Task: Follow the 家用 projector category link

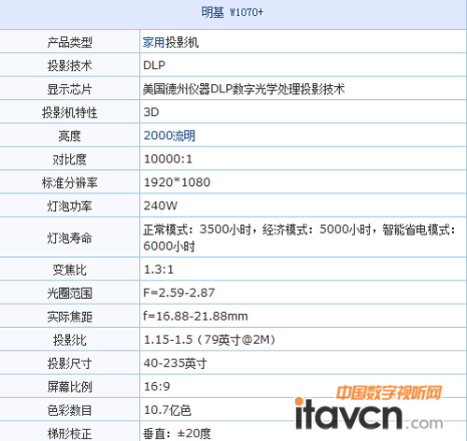Action: click(153, 42)
